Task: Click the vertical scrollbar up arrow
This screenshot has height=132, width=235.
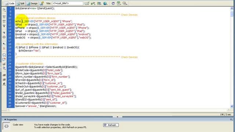Action: pyautogui.click(x=232, y=8)
